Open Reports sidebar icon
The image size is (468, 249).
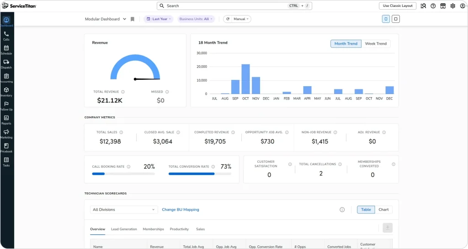6,120
